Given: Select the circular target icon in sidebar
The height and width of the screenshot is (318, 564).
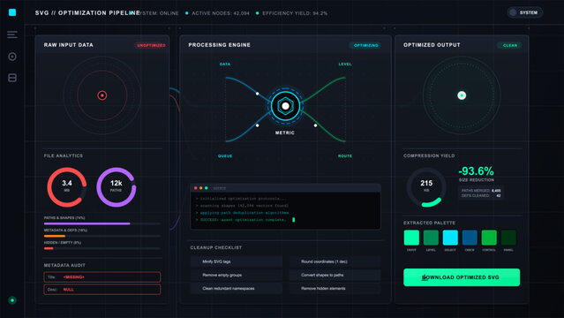Looking at the screenshot, I should coord(12,57).
